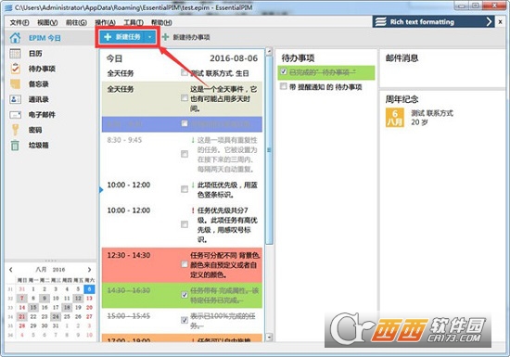
Task: Click the August 6 anniversary date badge
Action: [394, 118]
